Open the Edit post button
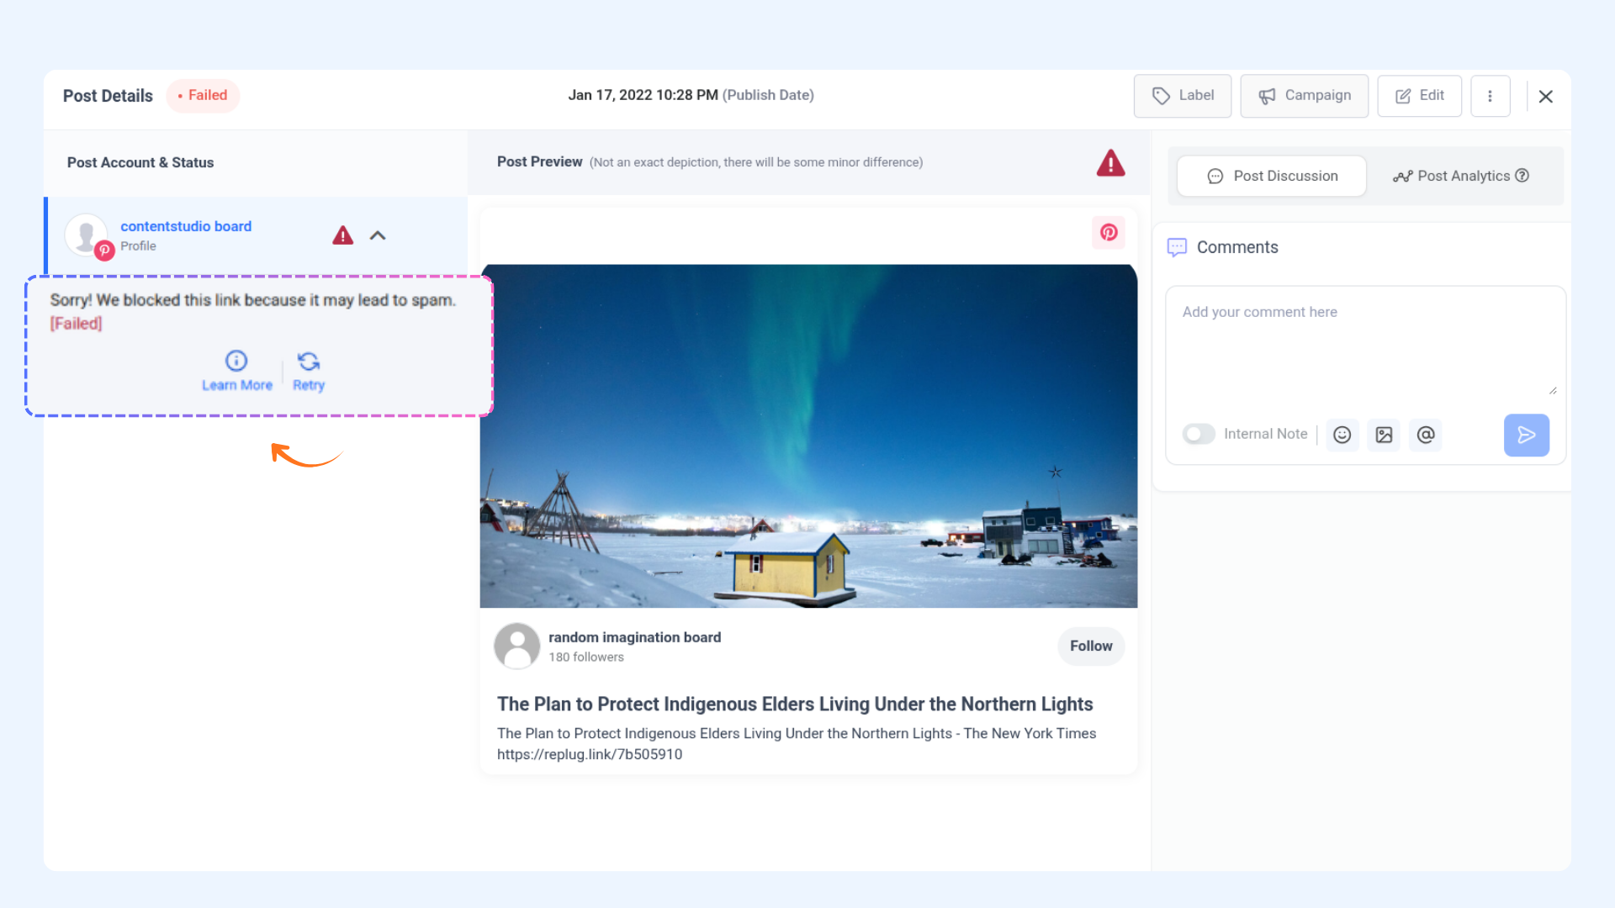 [x=1419, y=96]
